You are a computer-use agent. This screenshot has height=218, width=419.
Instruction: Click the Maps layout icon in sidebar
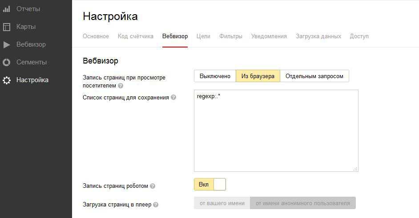pos(7,27)
